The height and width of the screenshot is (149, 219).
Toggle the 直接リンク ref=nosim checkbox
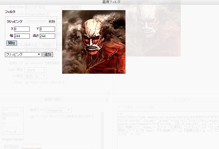[27, 63]
